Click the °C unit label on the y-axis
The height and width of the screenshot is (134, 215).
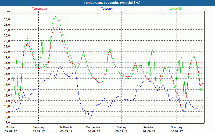click(x=8, y=13)
